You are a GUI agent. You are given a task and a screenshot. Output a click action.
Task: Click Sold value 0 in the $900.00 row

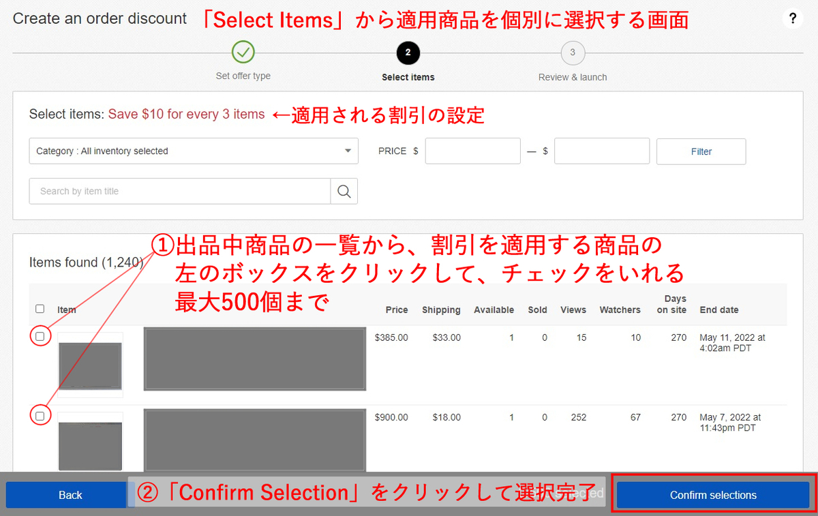(x=545, y=417)
